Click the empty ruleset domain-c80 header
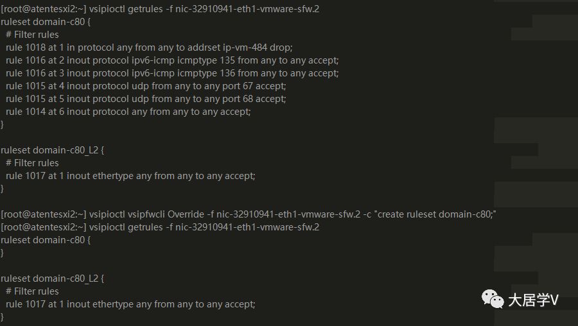The width and height of the screenshot is (578, 326). pos(46,240)
